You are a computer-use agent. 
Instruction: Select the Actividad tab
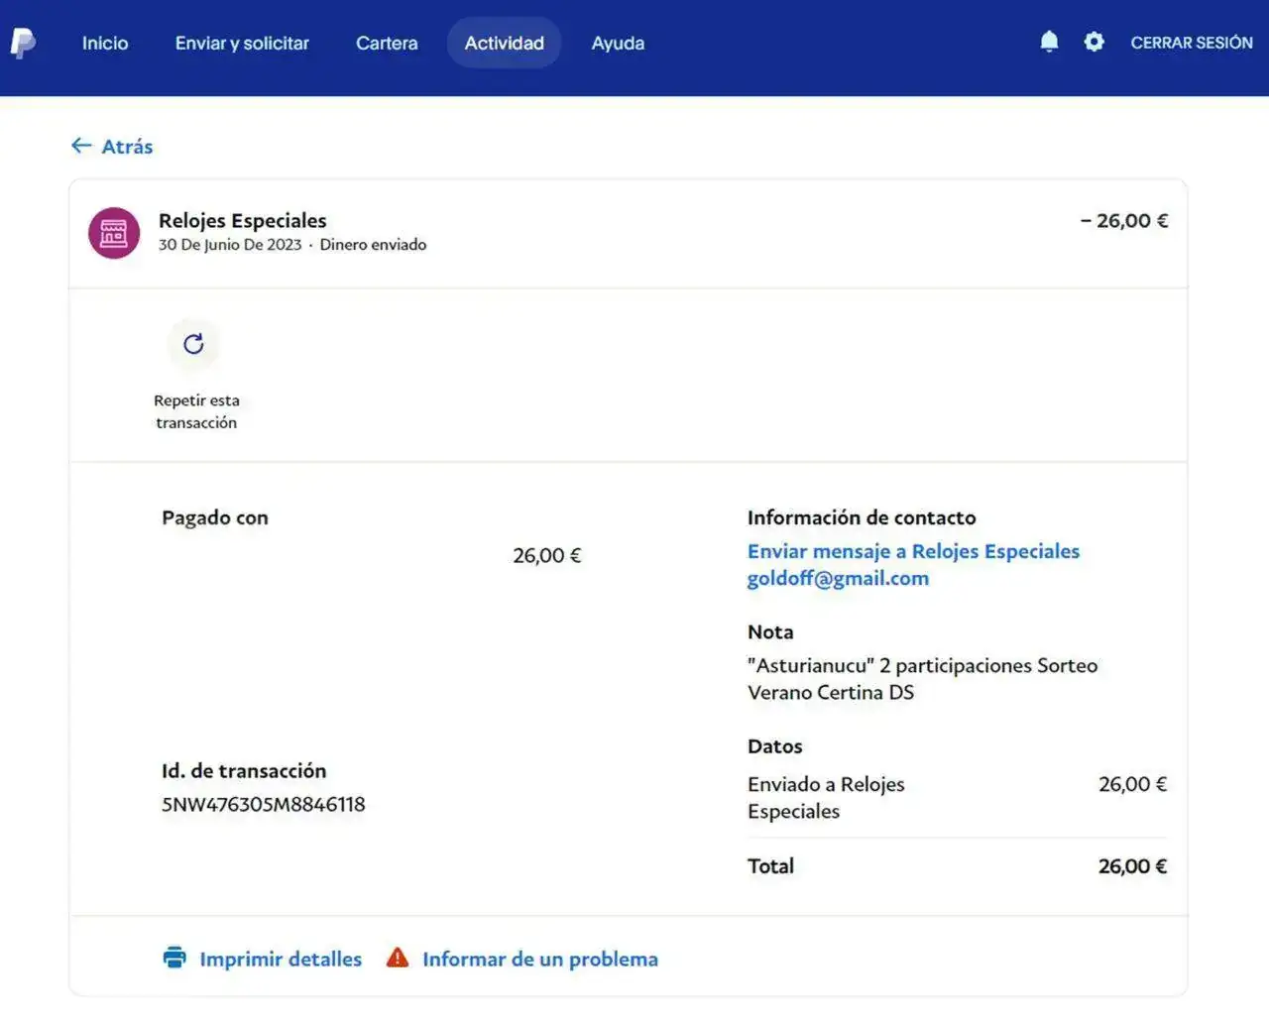point(504,43)
